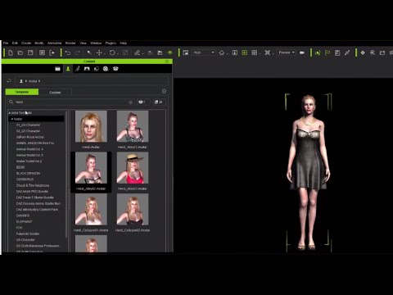Switch to the Custom tab

click(x=55, y=93)
